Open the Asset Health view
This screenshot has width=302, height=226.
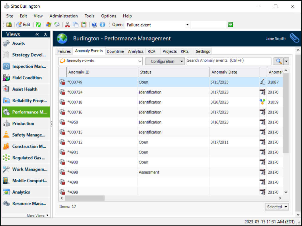point(25,89)
